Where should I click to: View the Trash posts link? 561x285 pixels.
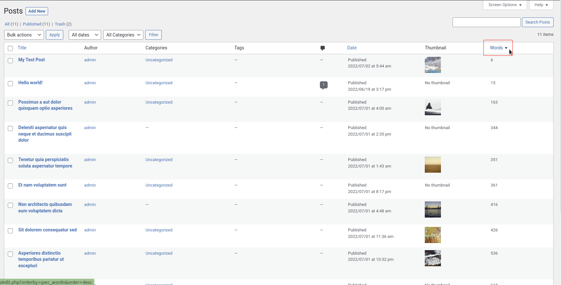[60, 24]
